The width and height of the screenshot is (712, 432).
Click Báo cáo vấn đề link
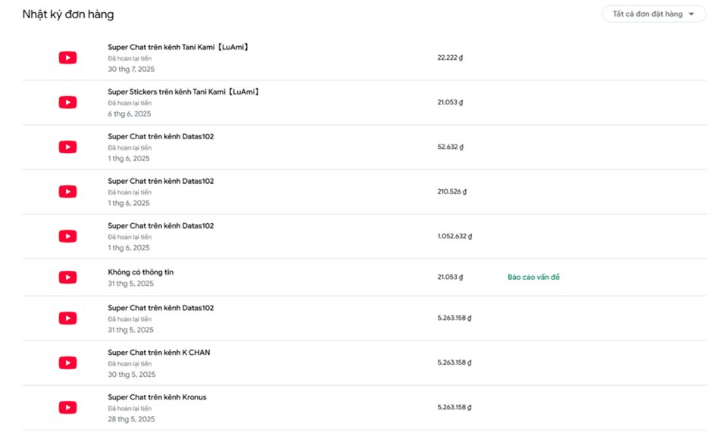[533, 277]
